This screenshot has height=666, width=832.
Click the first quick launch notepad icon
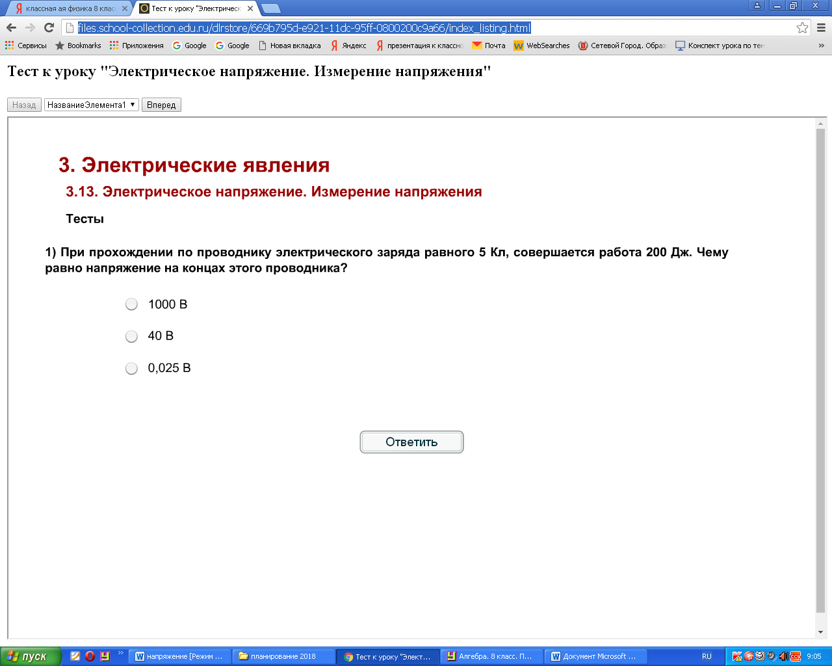(x=75, y=656)
